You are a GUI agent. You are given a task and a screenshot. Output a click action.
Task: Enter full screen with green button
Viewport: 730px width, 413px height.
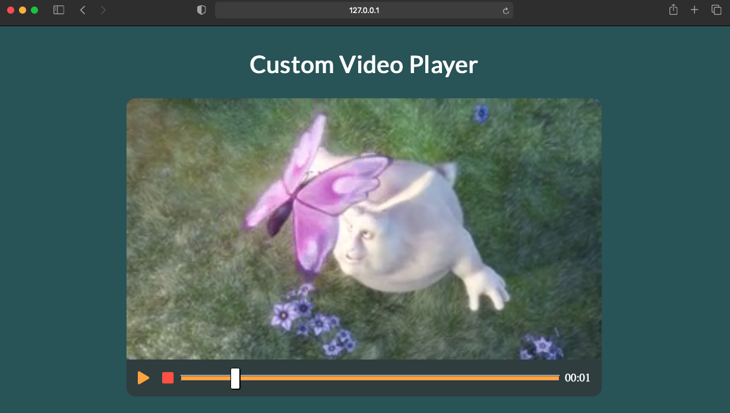coord(34,10)
